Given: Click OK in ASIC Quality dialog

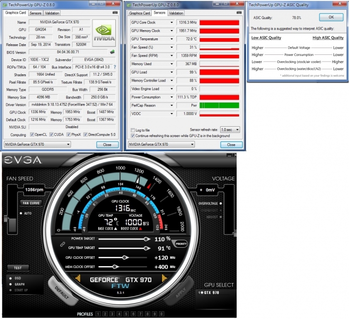Looking at the screenshot, I should coord(331,17).
